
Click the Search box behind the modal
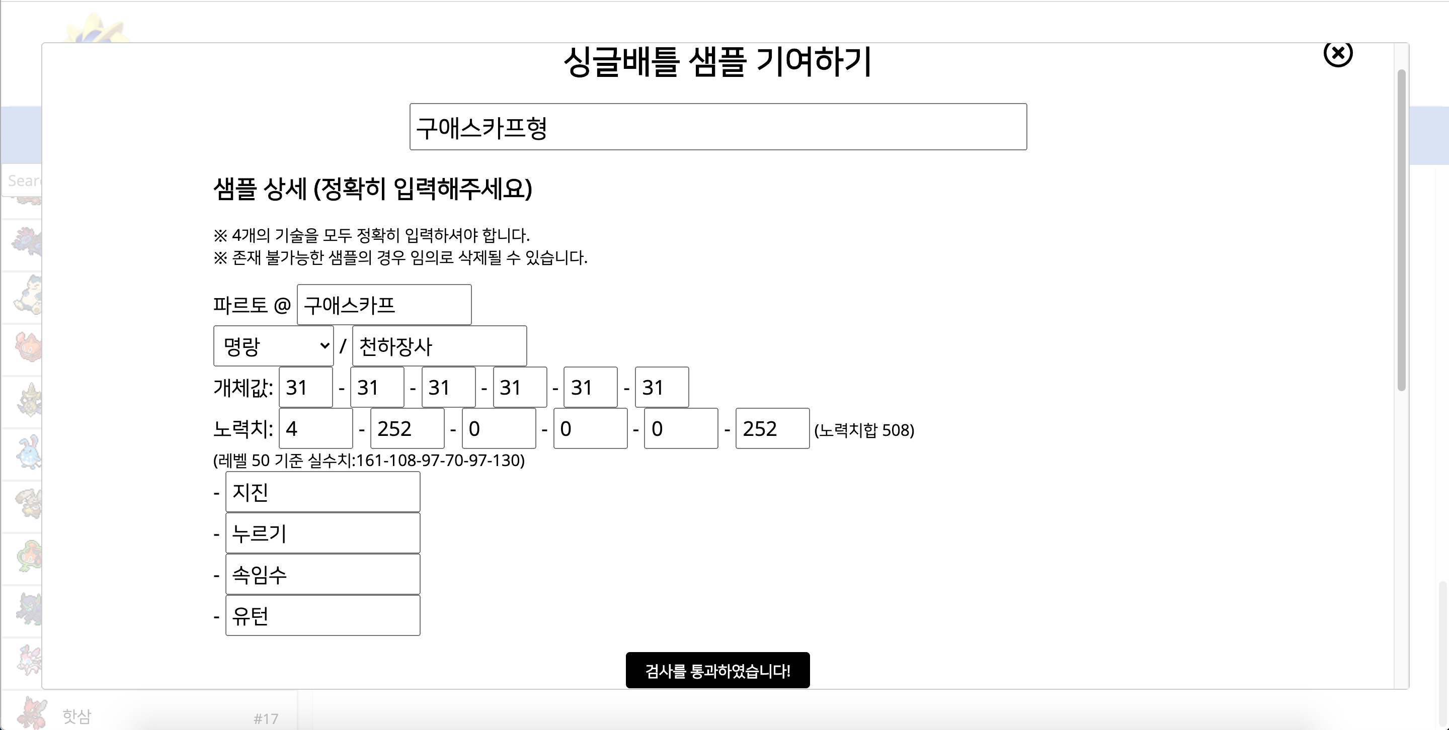pos(21,180)
